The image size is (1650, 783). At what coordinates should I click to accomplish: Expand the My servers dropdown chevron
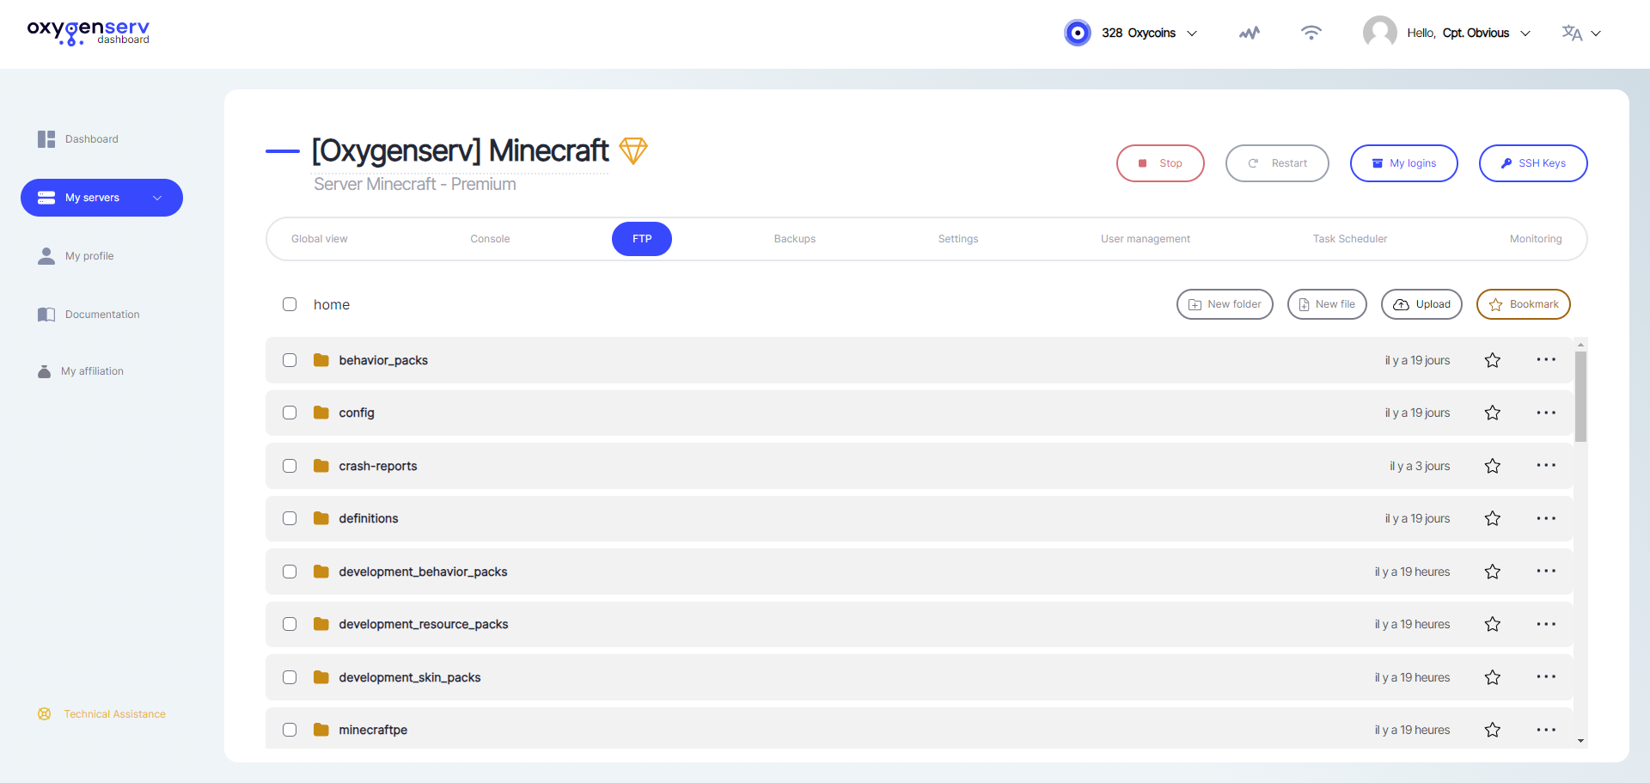pyautogui.click(x=157, y=198)
